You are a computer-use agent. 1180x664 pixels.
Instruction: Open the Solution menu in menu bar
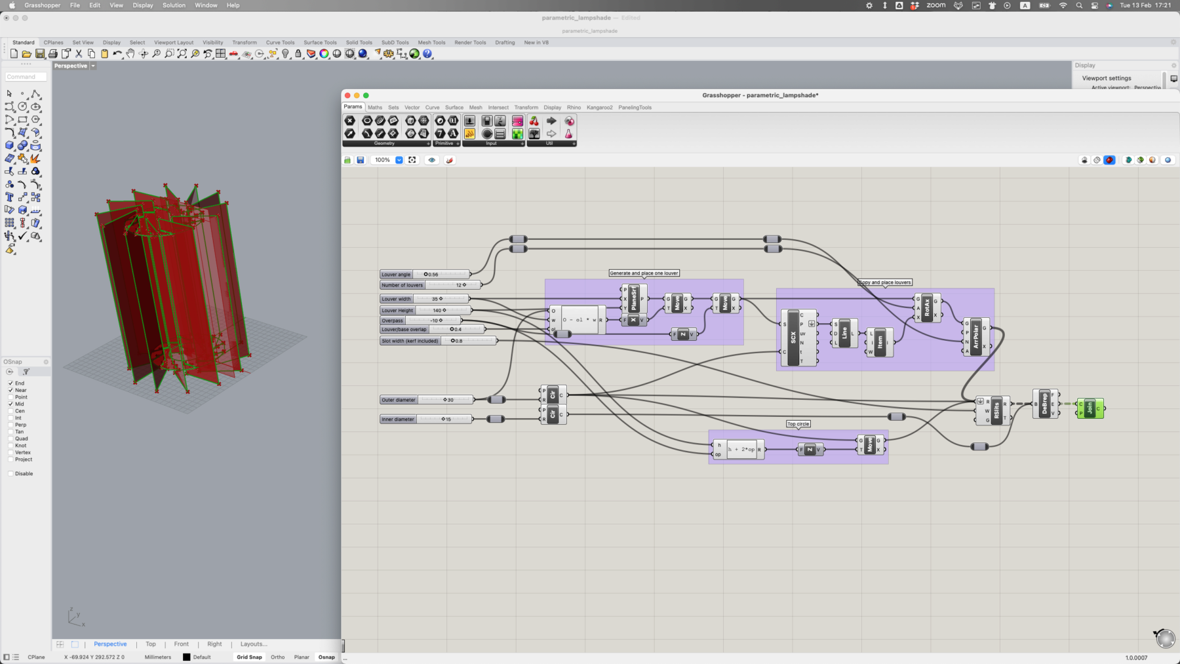pos(174,5)
